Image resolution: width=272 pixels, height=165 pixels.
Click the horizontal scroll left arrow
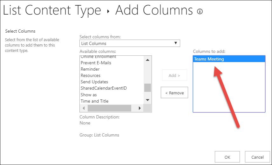click(x=84, y=108)
